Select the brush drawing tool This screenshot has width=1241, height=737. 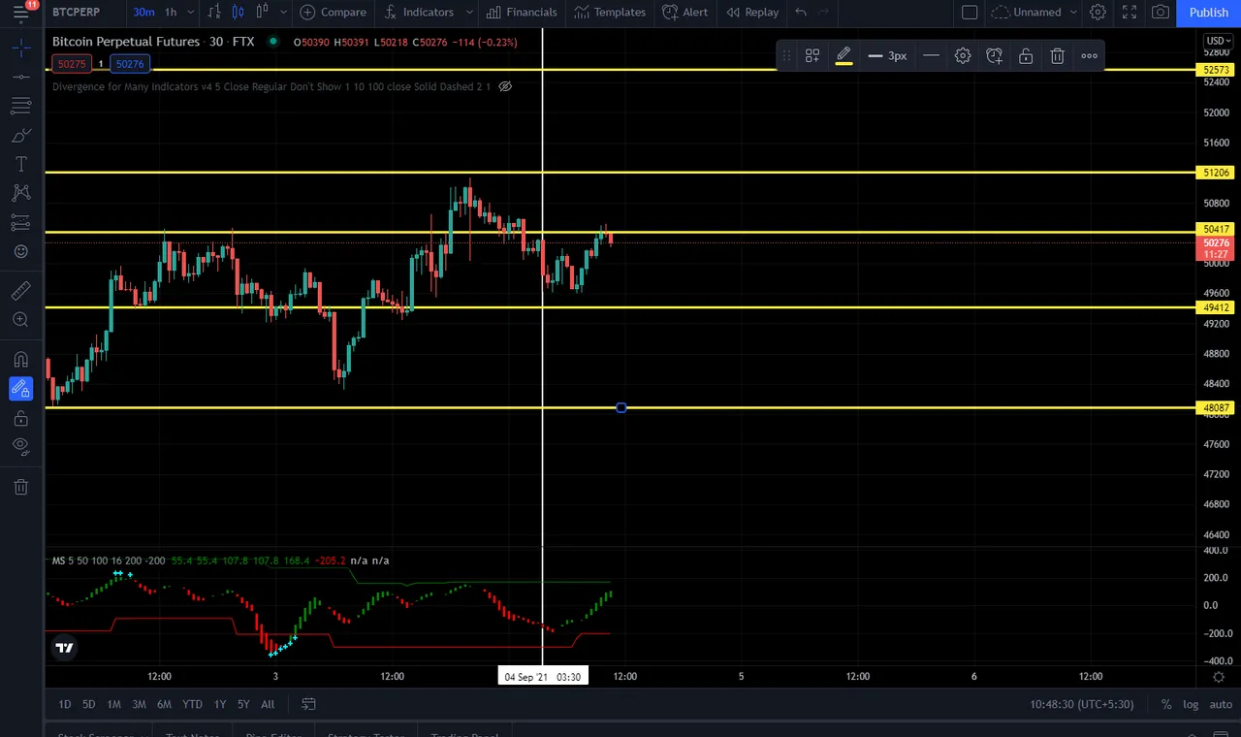pos(21,135)
